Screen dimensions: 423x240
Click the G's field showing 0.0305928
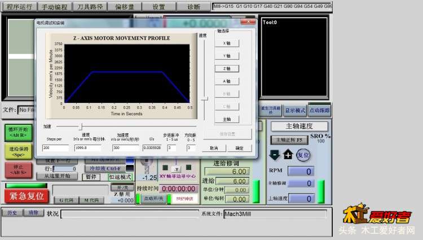pyautogui.click(x=152, y=148)
